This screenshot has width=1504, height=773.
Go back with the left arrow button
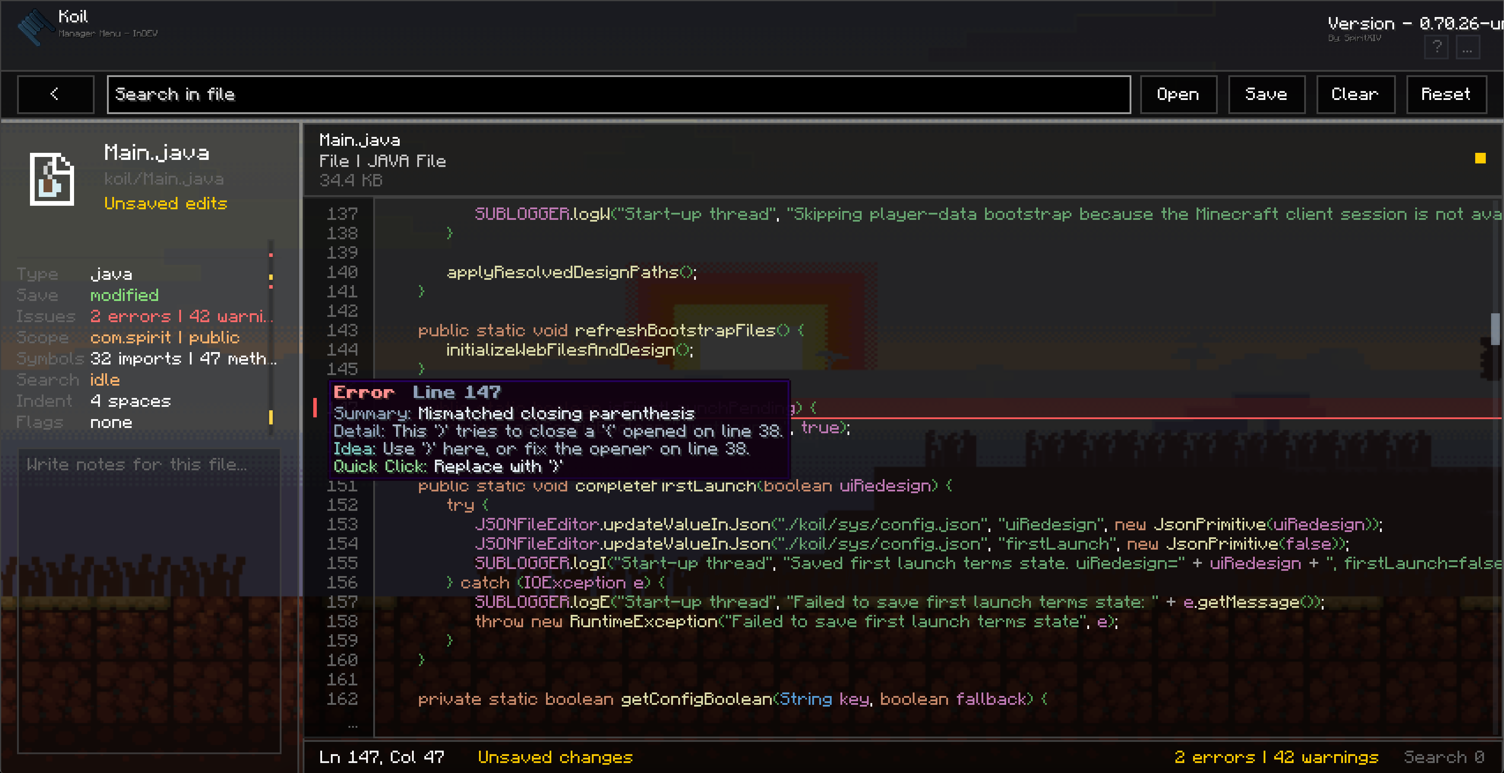click(x=56, y=94)
